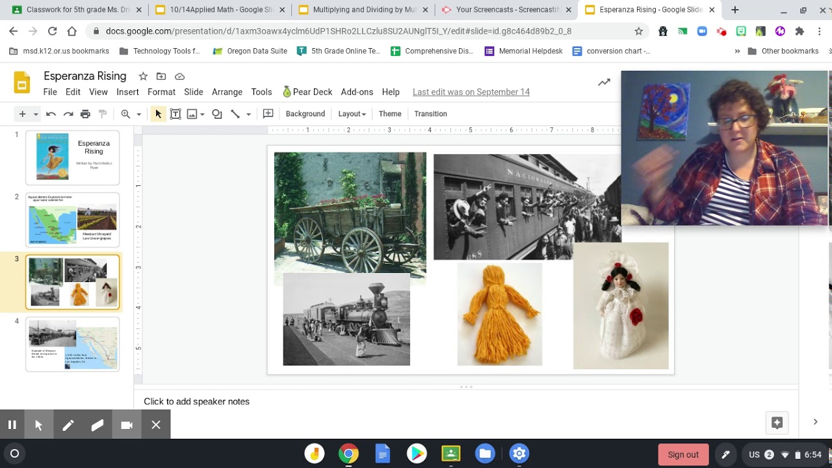Click the Sign out button on shelf
This screenshot has width=832, height=468.
click(x=682, y=454)
